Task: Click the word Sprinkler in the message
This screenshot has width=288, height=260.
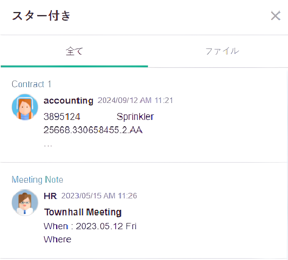Action: click(x=135, y=117)
